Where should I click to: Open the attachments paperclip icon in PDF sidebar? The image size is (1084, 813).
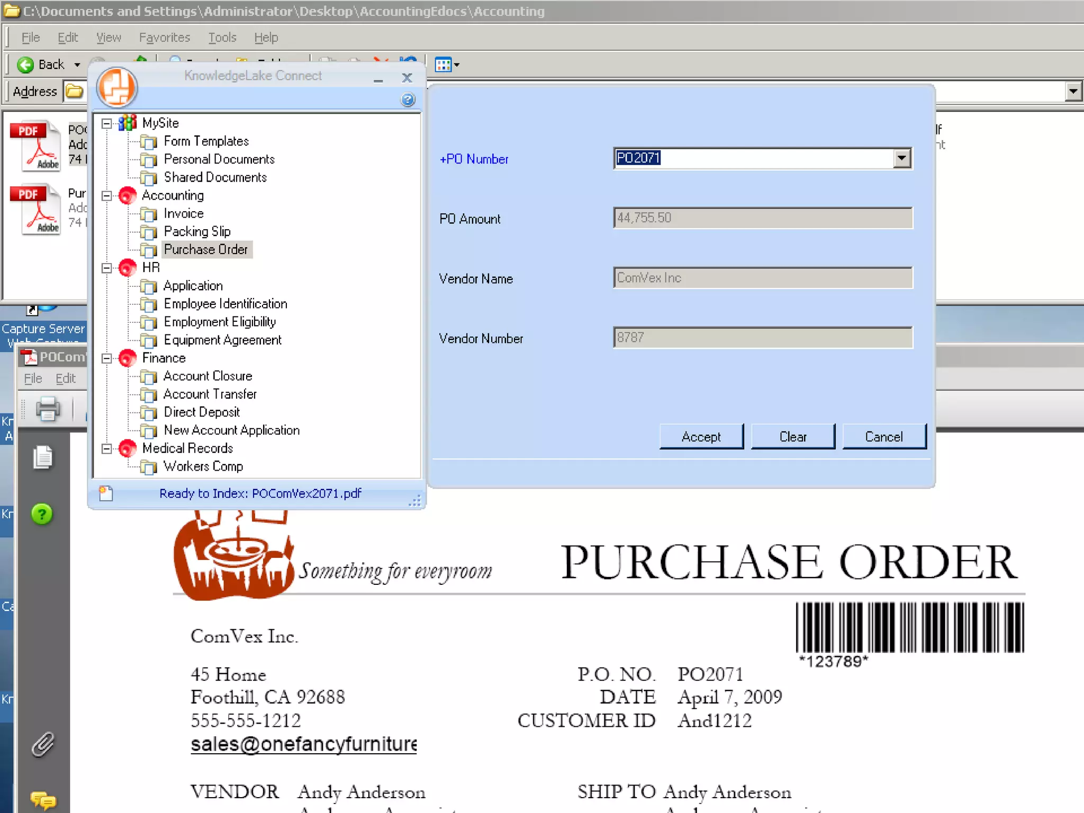(43, 745)
